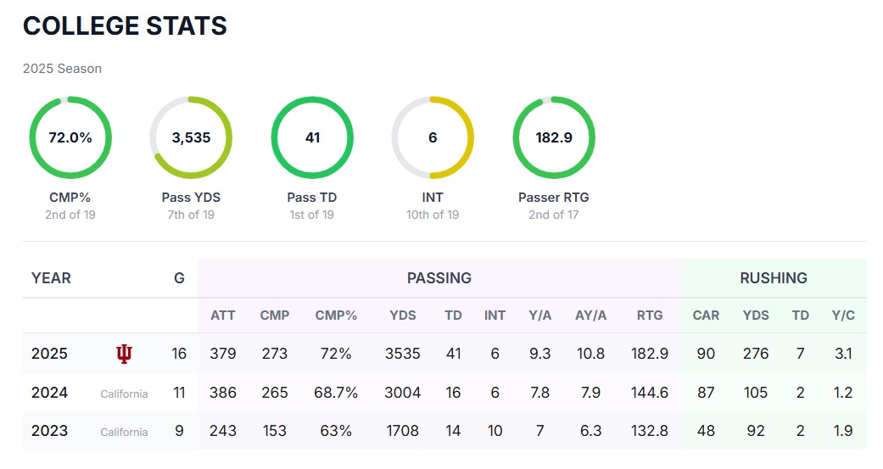The image size is (883, 469).
Task: Click the Pass TD 41 ring indicator
Action: (x=312, y=137)
